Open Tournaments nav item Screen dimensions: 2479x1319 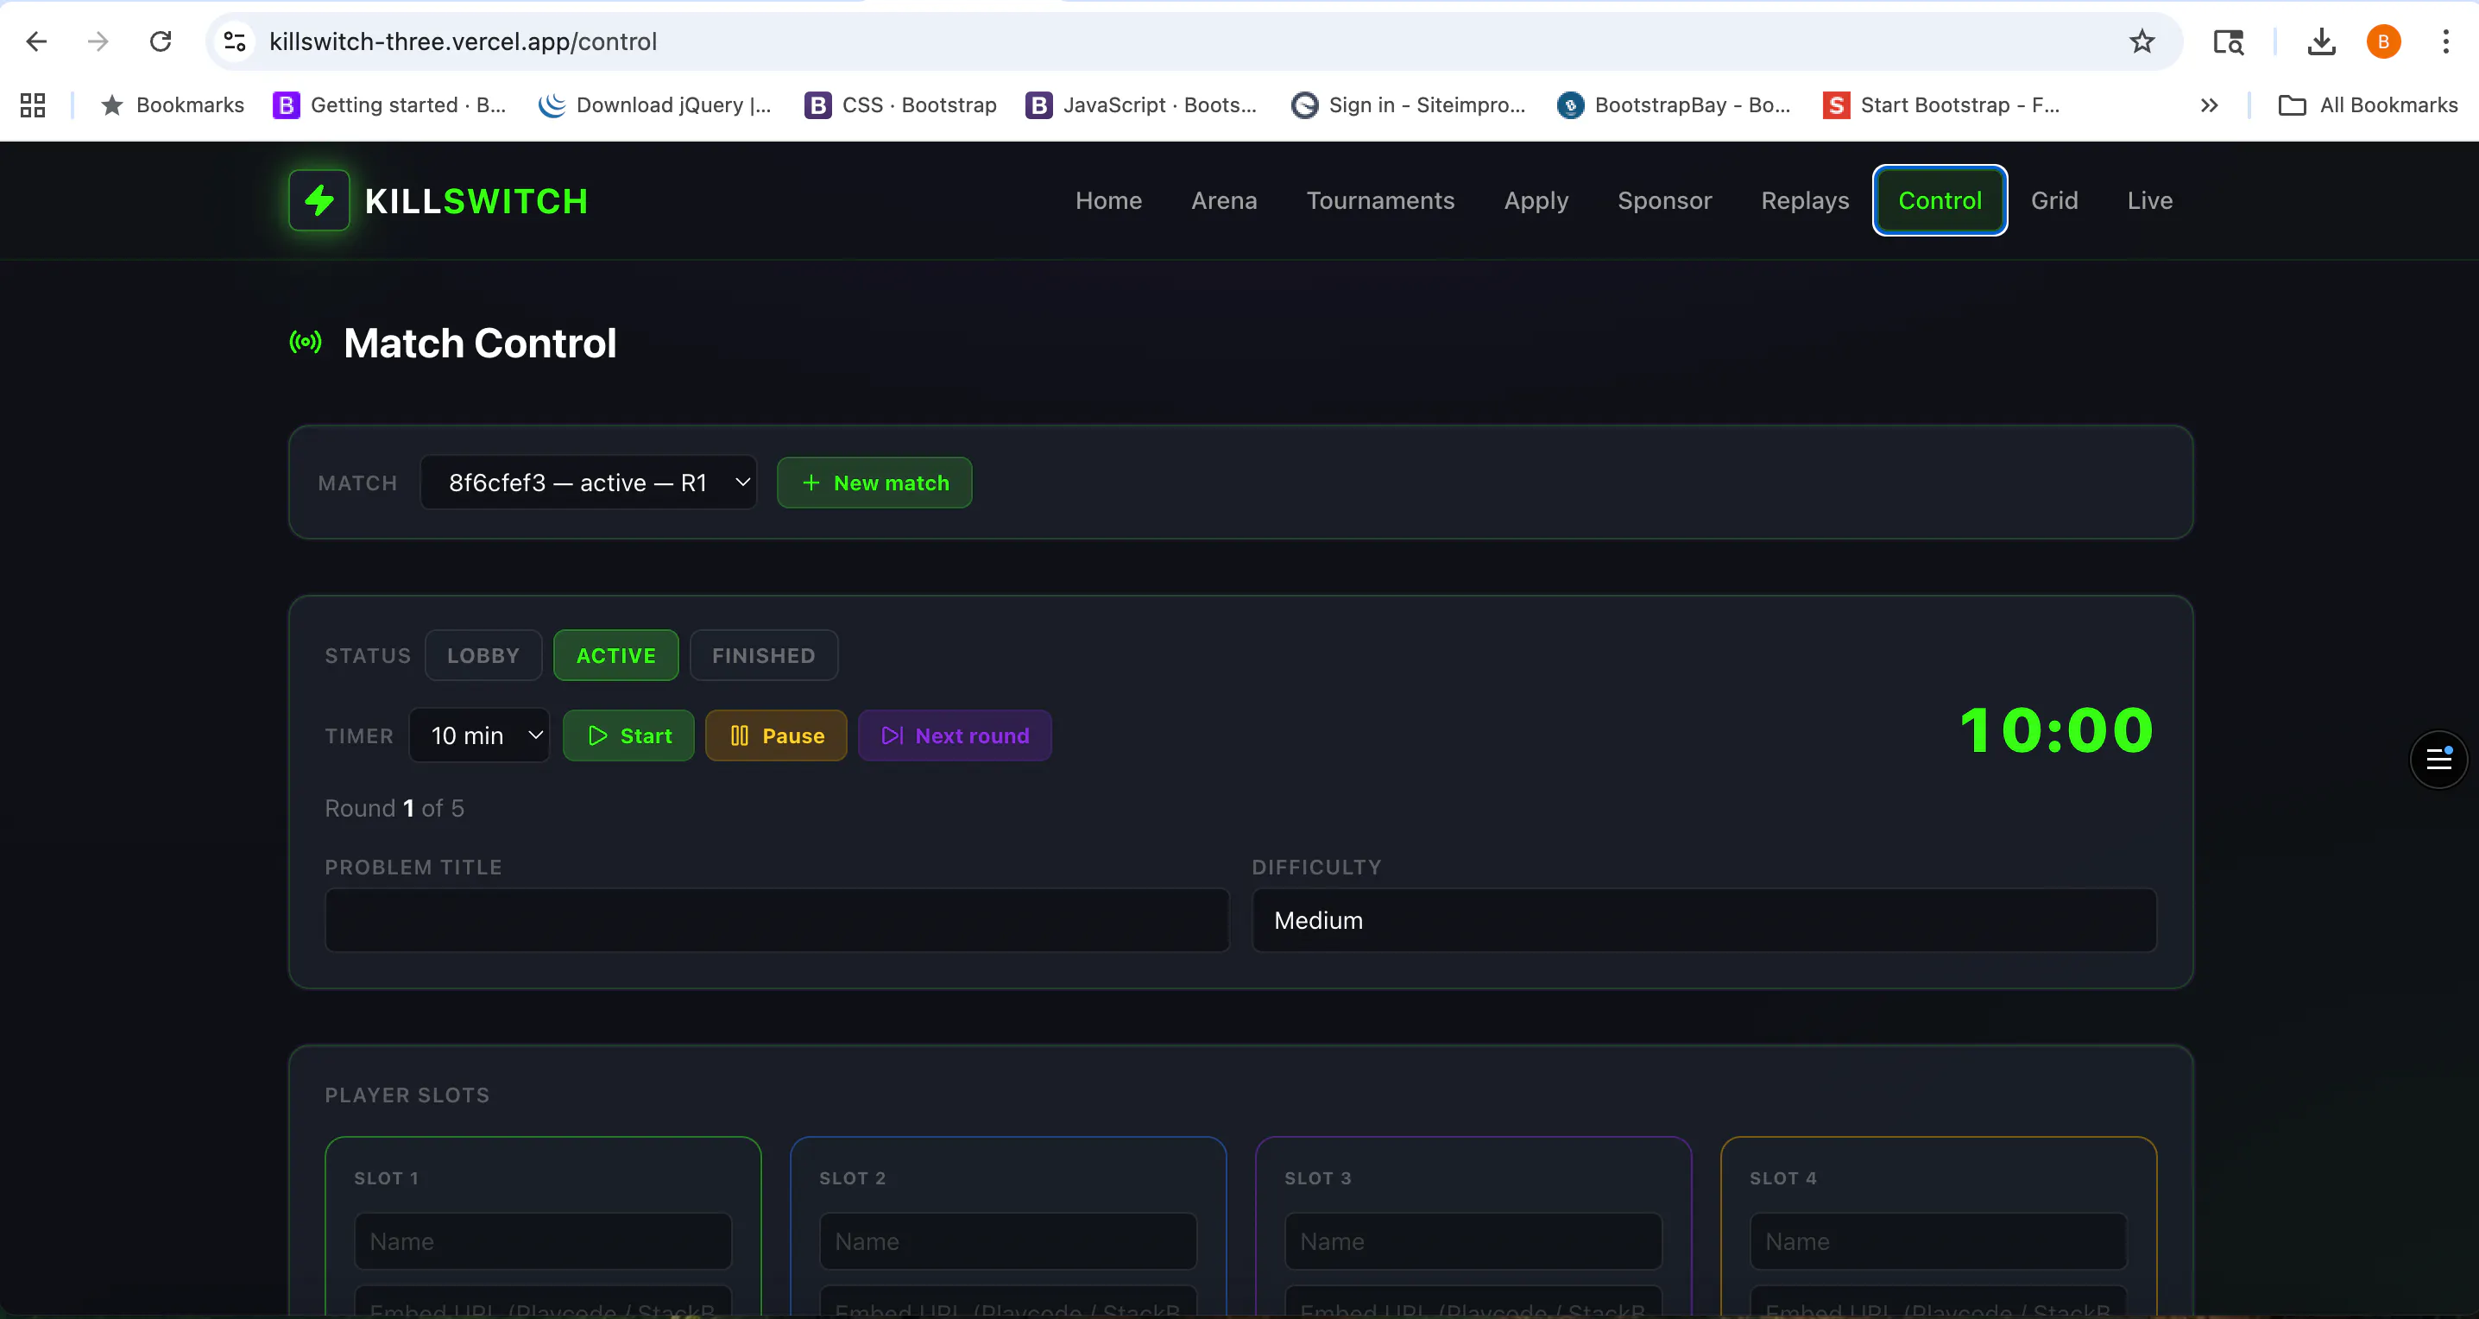[1380, 200]
